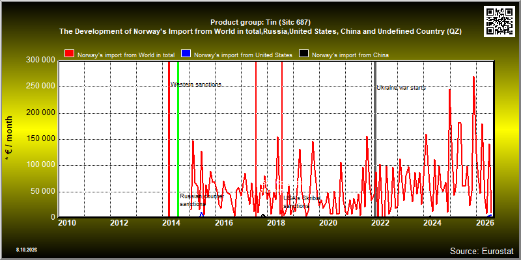
Task: Click the 300 000 y-axis label
Action: pyautogui.click(x=40, y=60)
